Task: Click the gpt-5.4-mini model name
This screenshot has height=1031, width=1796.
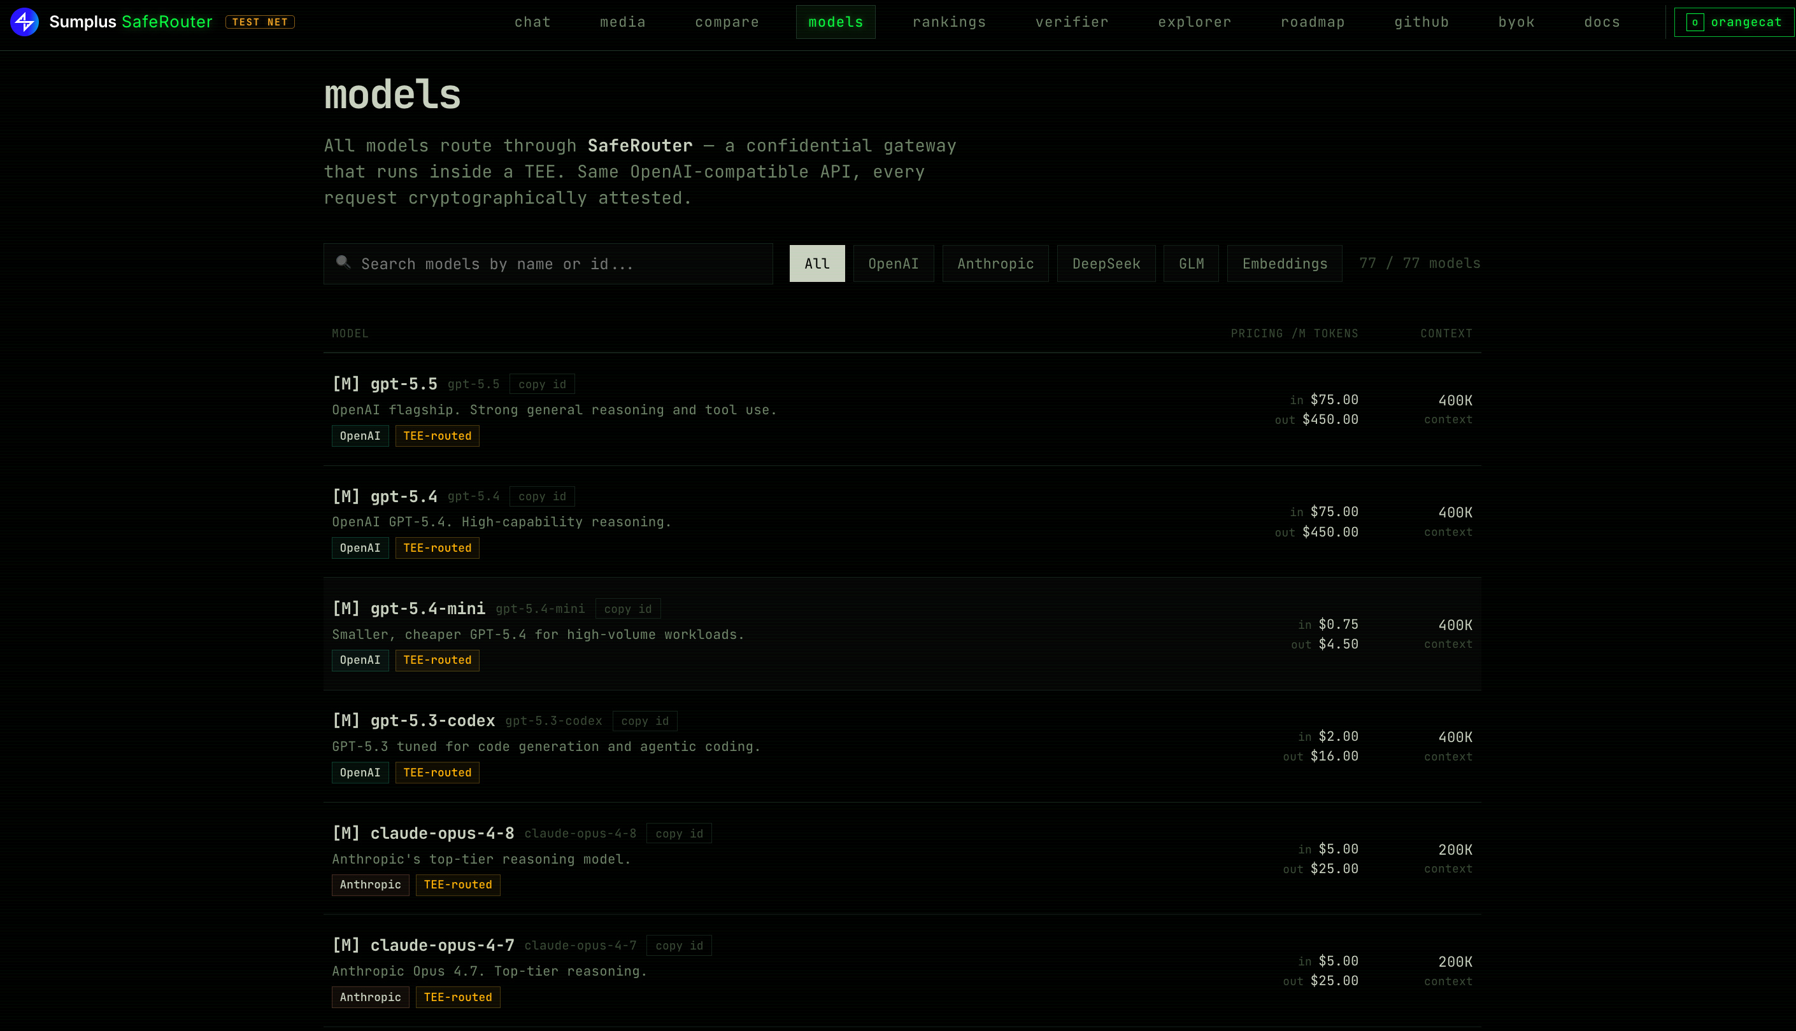Action: (x=428, y=608)
